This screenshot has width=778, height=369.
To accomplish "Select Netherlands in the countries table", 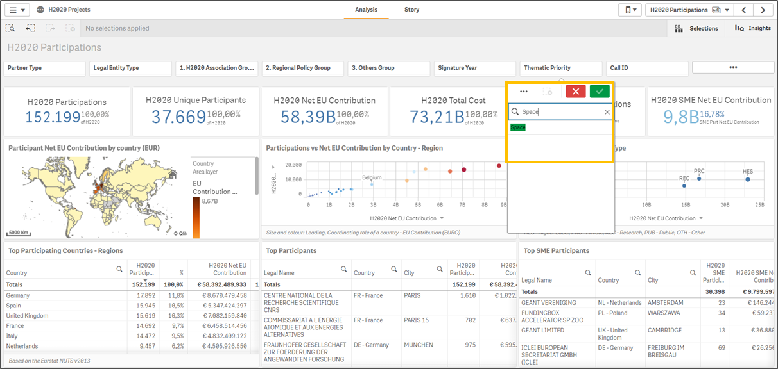I will click(x=23, y=347).
